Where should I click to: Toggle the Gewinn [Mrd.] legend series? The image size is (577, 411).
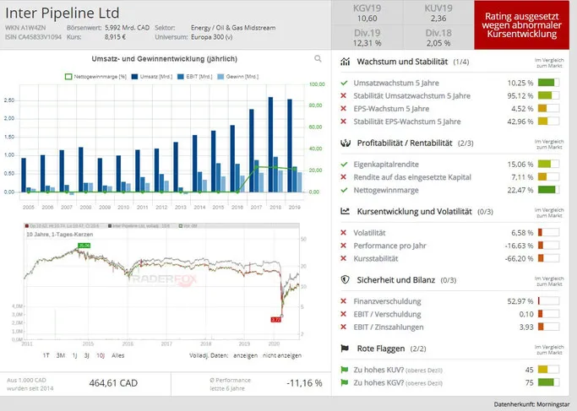click(x=237, y=77)
